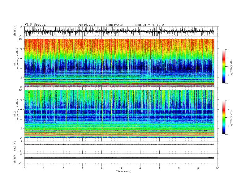Click the ch.1 spectrogram panel

click(119, 63)
